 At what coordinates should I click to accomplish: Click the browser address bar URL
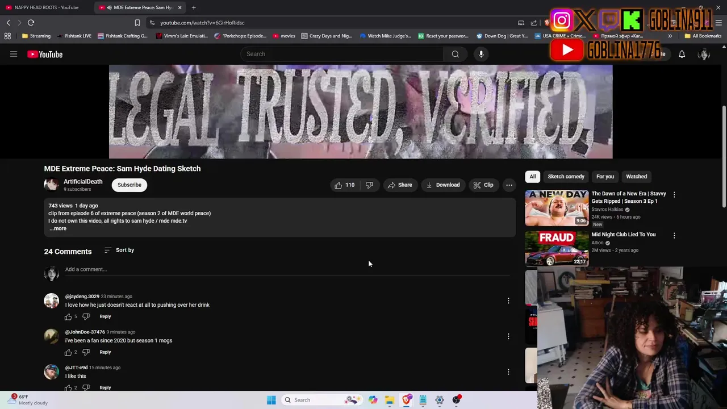202,23
